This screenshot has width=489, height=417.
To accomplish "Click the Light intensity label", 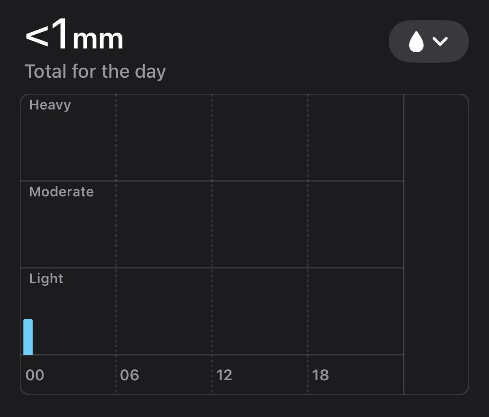I will [x=46, y=279].
